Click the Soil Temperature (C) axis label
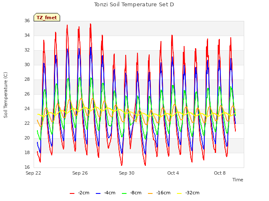This screenshot has width=269, height=201. pos(5,95)
